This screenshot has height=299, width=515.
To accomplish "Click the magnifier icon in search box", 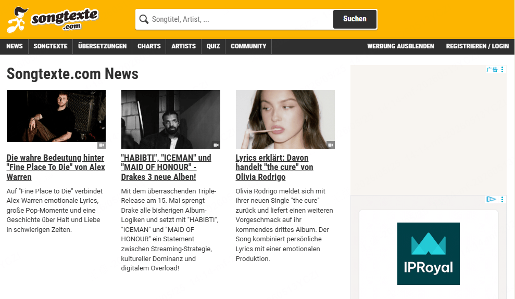I will click(x=144, y=19).
